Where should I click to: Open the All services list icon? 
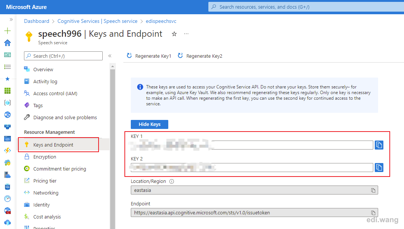7,67
